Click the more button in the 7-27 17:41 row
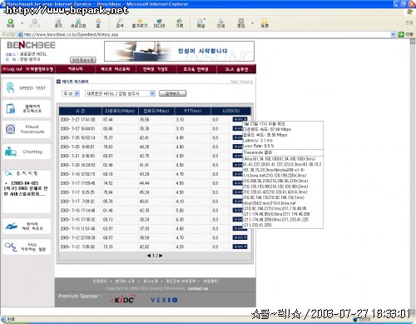The width and height of the screenshot is (416, 324). point(240,119)
